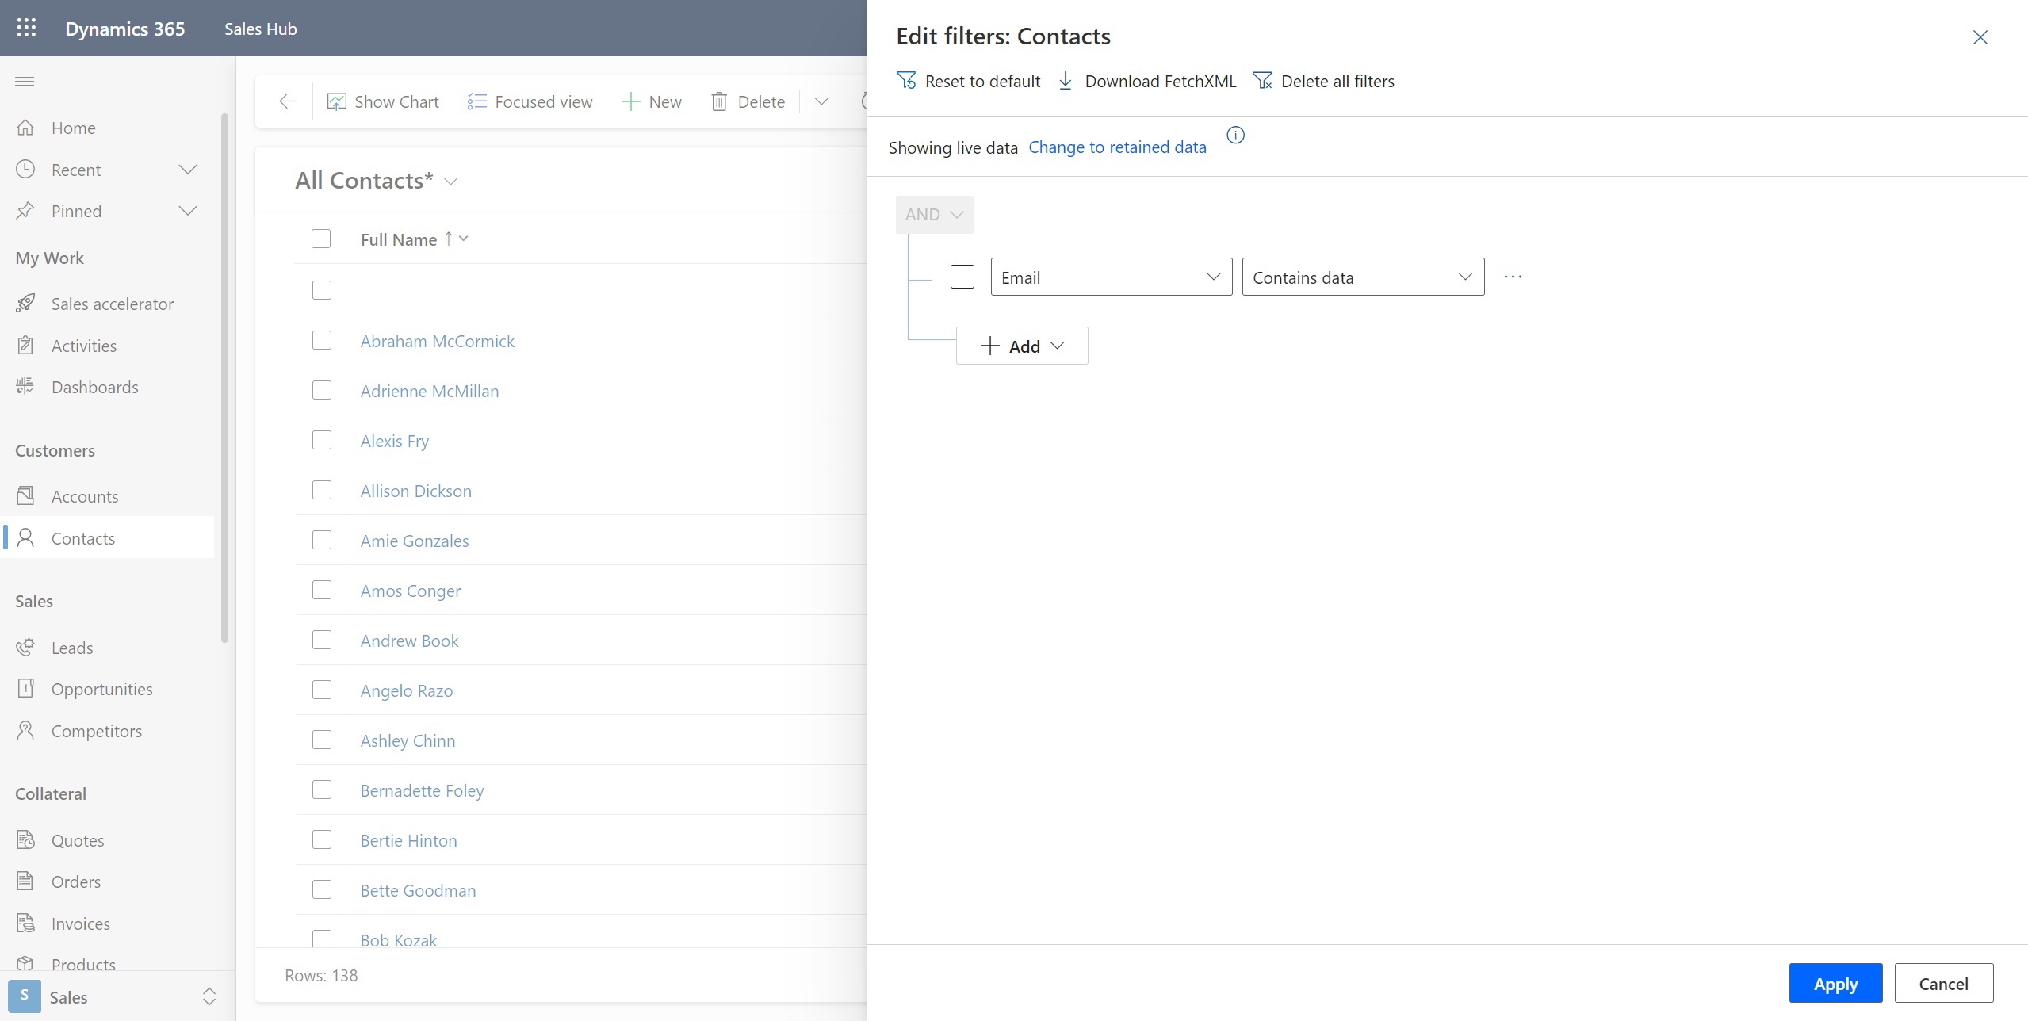Screen dimensions: 2028x1021
Task: Click the Quotes document icon
Action: [25, 839]
